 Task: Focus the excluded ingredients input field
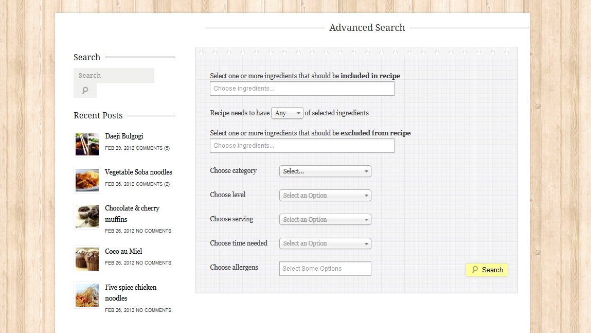[x=302, y=146]
